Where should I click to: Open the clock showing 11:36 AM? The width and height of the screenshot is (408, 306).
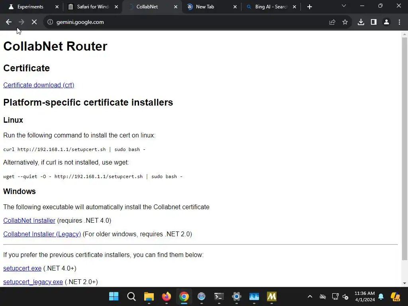[x=365, y=296]
